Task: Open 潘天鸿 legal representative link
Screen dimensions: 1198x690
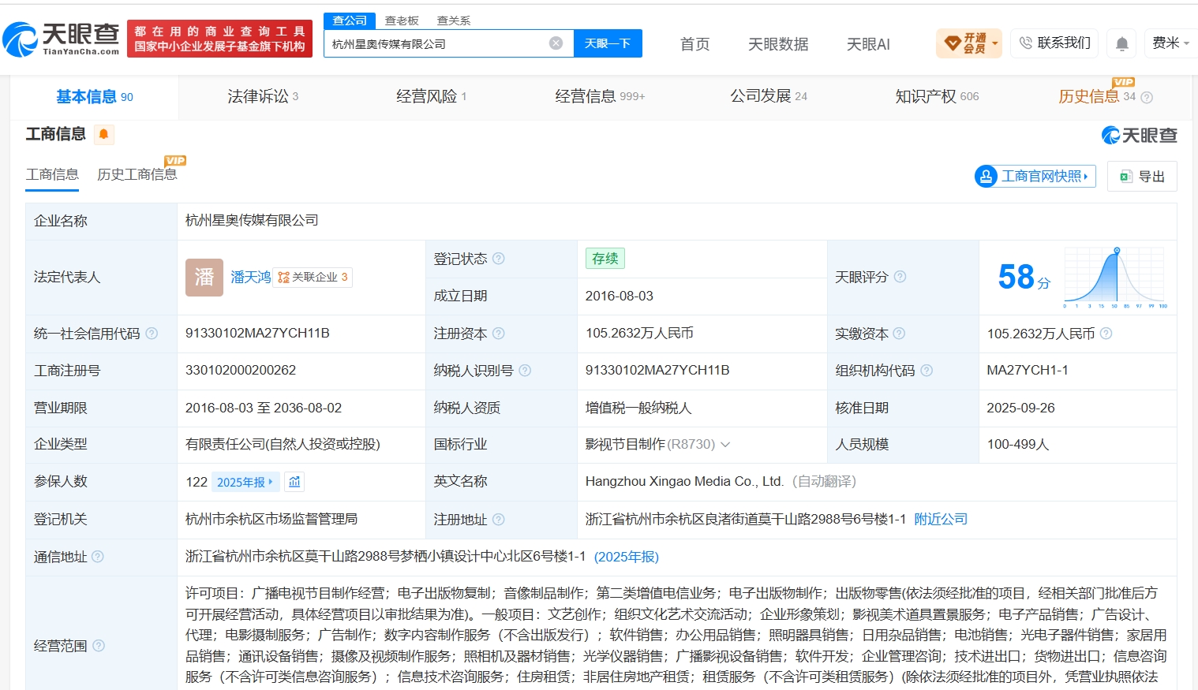Action: pos(250,277)
